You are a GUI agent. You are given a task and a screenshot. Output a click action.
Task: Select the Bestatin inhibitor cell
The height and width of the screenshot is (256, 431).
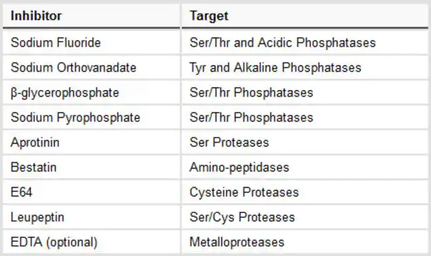[x=92, y=167]
